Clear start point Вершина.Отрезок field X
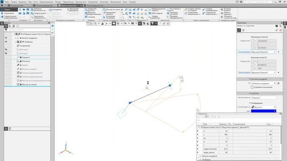Viewport: 287px width, 161px height. [x=274, y=52]
